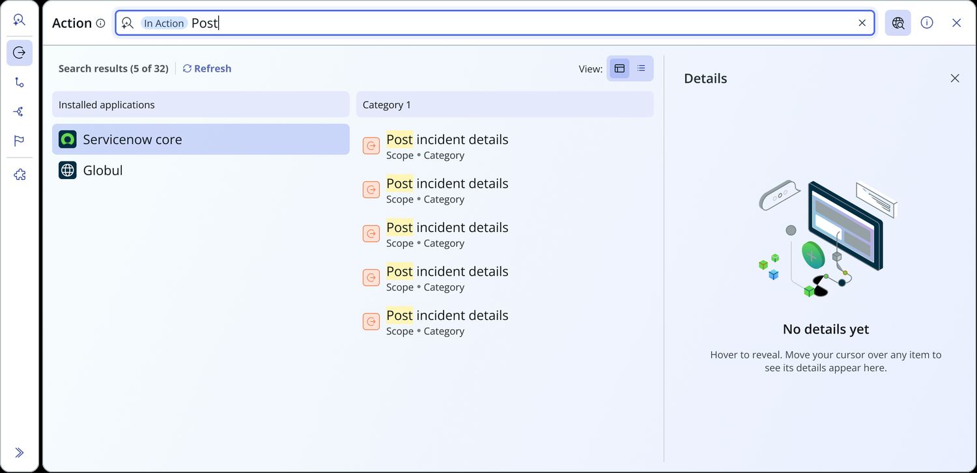Clear the search text with X icon
Screen dimensions: 977x473
(x=862, y=23)
